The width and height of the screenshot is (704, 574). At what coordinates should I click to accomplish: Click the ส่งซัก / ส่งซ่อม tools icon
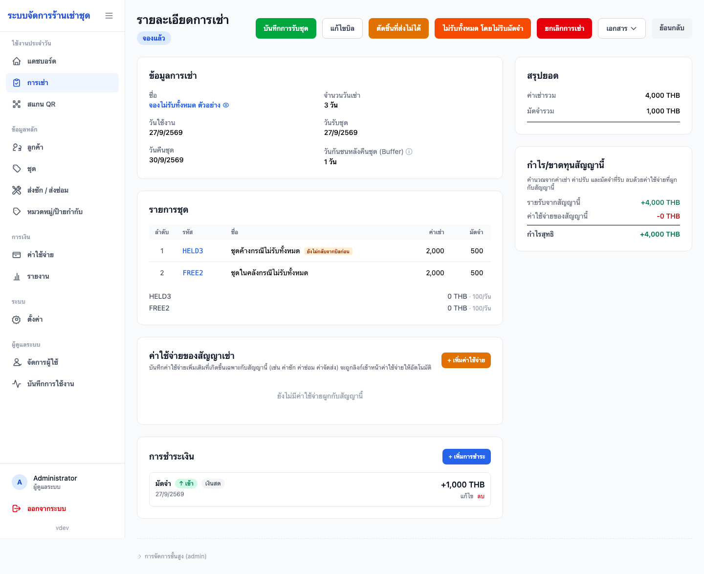click(x=17, y=190)
